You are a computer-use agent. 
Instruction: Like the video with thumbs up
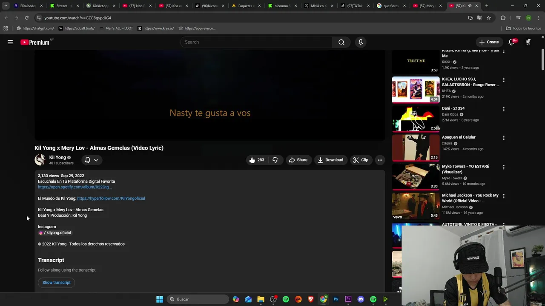pos(257,160)
